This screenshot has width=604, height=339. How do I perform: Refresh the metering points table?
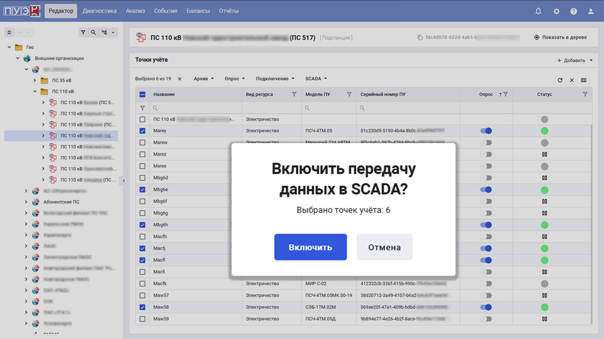560,80
